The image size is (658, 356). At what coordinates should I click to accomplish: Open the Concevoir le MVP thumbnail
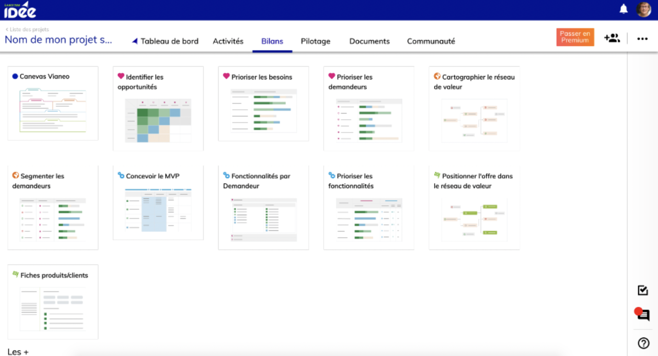tap(158, 210)
